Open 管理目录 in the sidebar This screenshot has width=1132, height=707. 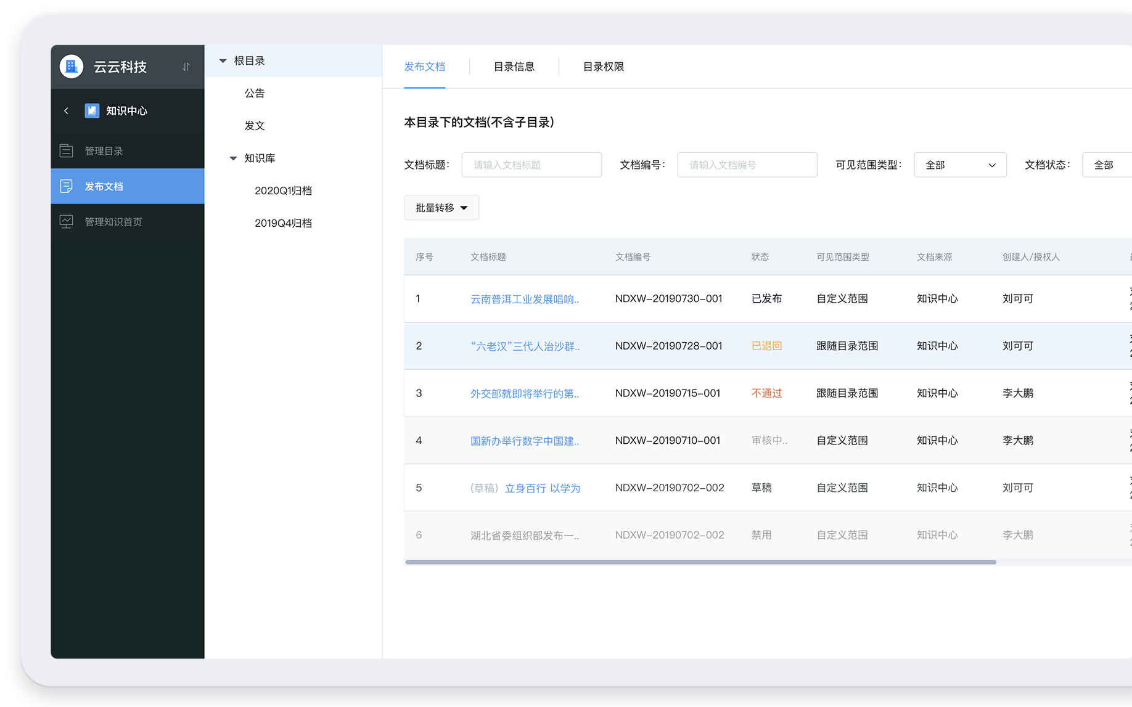coord(104,151)
